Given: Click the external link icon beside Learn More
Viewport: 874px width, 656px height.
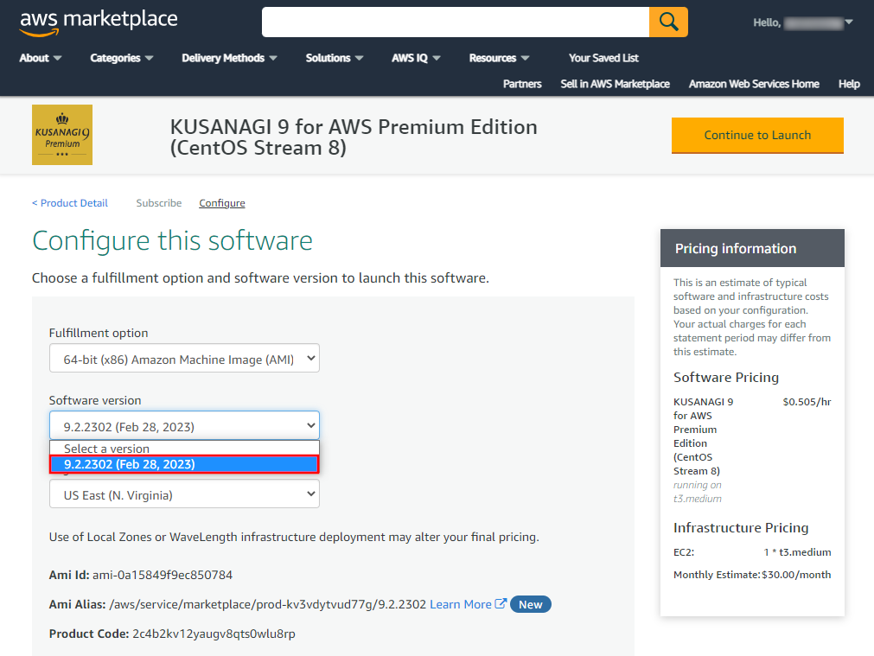Looking at the screenshot, I should pyautogui.click(x=501, y=603).
